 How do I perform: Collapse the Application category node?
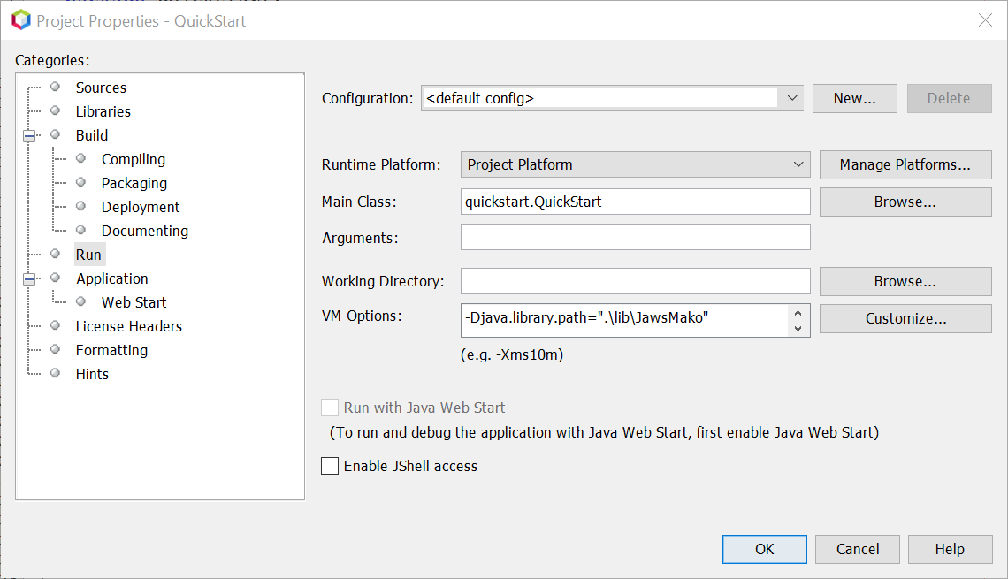29,278
